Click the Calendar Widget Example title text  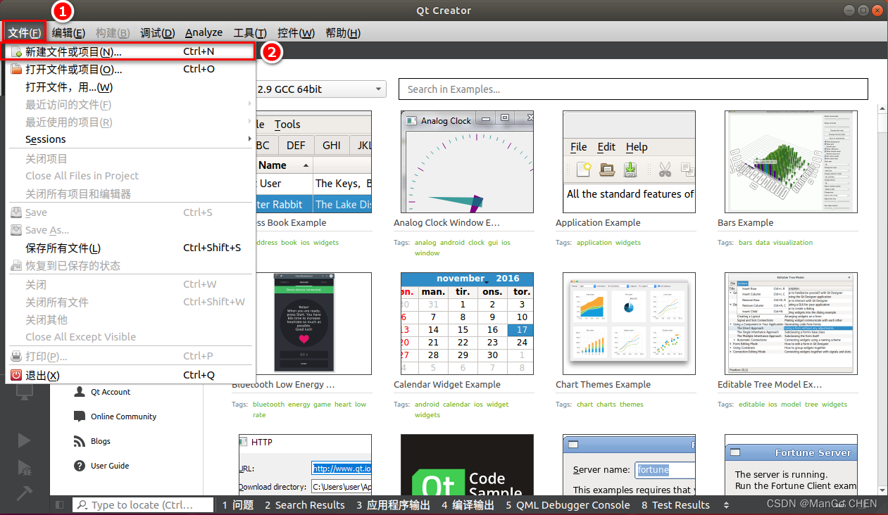click(x=447, y=385)
